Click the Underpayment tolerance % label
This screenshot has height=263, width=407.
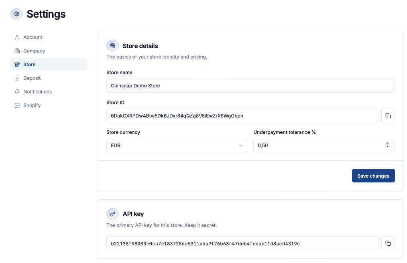point(285,132)
